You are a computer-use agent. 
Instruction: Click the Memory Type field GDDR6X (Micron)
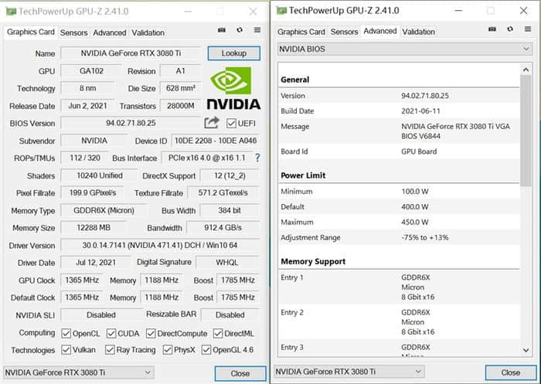pyautogui.click(x=104, y=210)
